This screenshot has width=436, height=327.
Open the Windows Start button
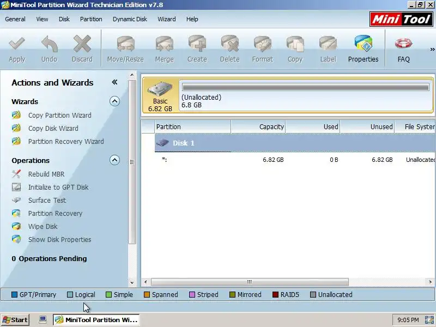tap(15, 320)
